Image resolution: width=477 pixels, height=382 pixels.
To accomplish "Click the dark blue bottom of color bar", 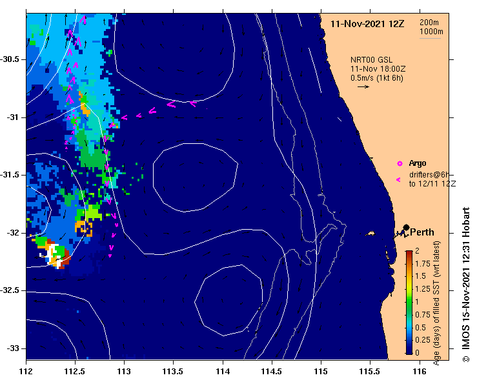I will click(x=409, y=350).
